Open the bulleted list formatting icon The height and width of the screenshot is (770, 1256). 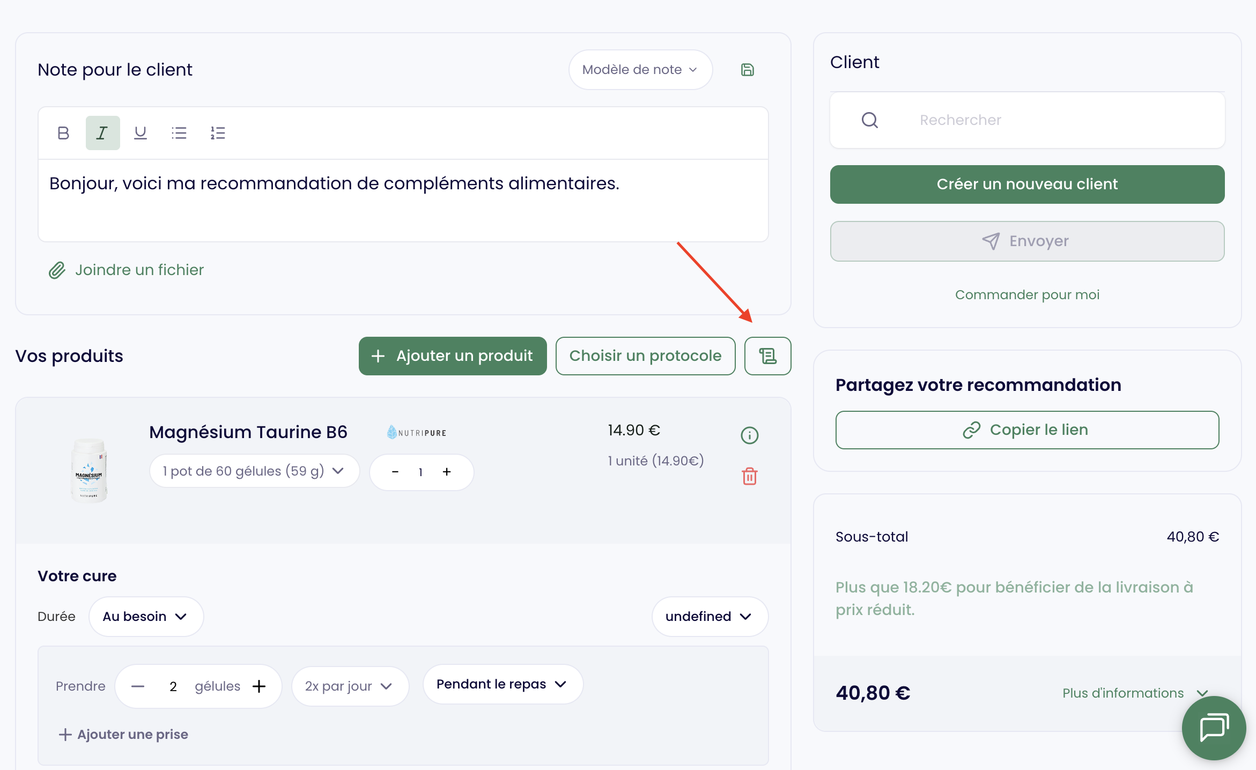pos(179,132)
